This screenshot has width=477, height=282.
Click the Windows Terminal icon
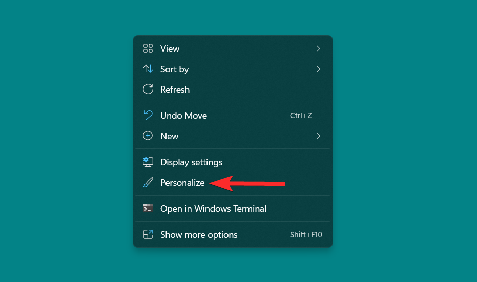point(148,209)
